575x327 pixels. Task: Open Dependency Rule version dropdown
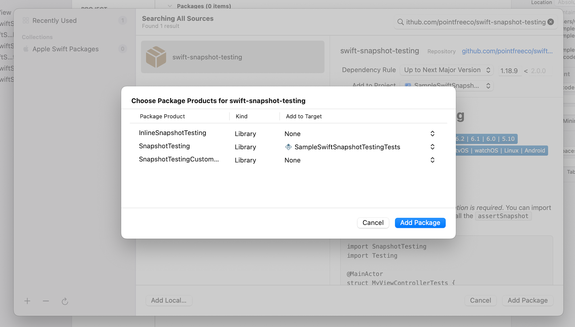446,70
